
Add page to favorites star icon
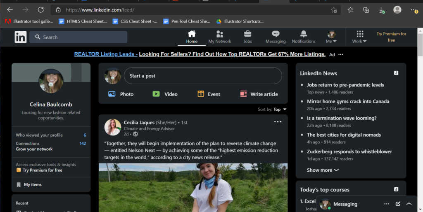click(x=334, y=10)
